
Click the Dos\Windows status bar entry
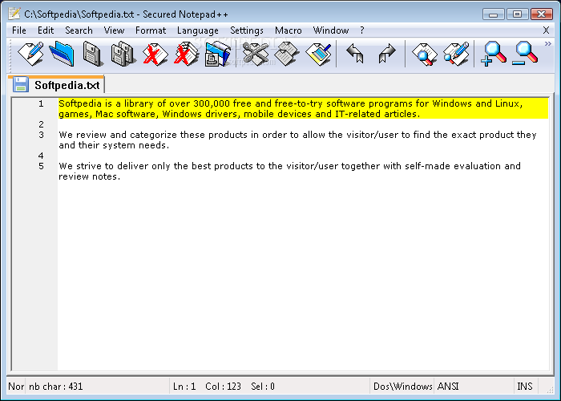(402, 387)
